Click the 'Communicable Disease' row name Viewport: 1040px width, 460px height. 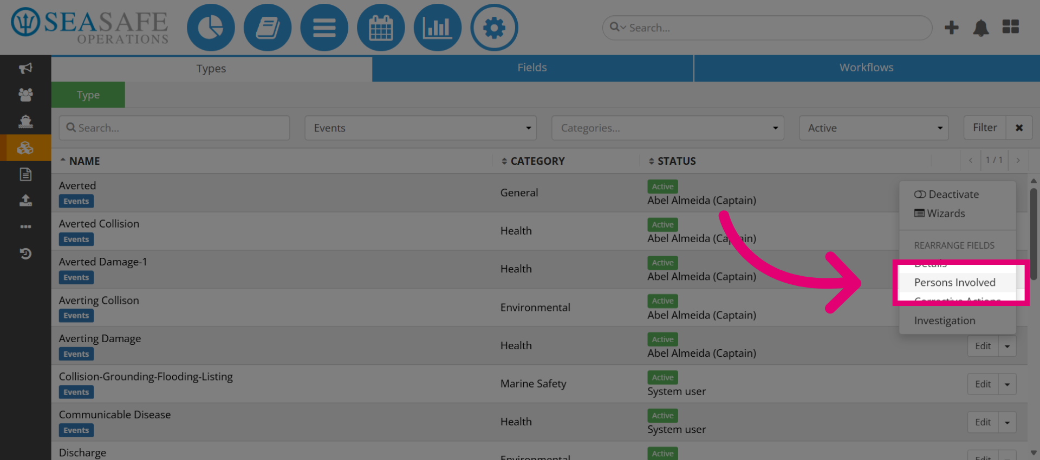click(x=115, y=415)
